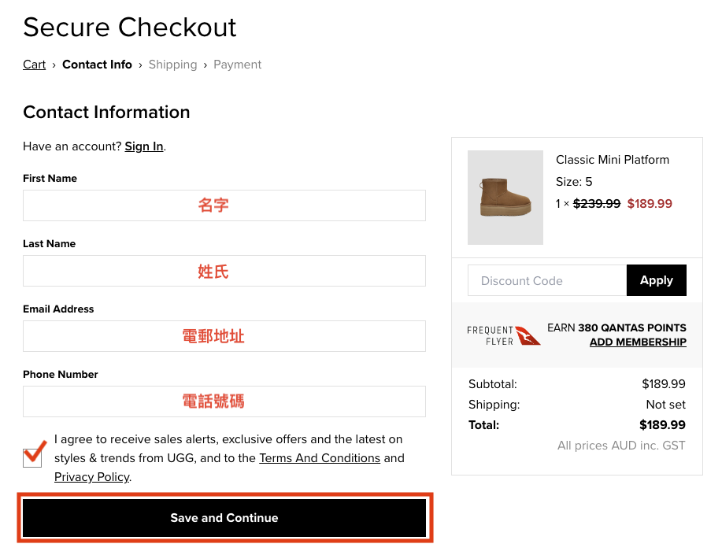This screenshot has height=555, width=722.
Task: Click the Add Membership link
Action: point(638,342)
